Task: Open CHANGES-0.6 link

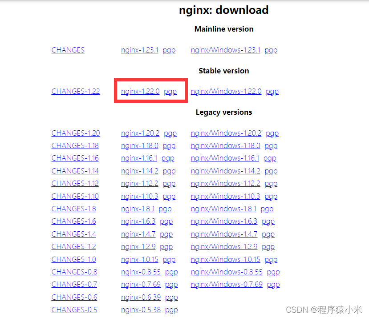Action: (x=74, y=298)
